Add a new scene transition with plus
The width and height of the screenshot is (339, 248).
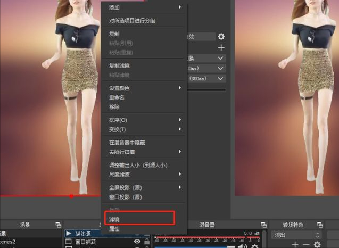(x=295, y=244)
